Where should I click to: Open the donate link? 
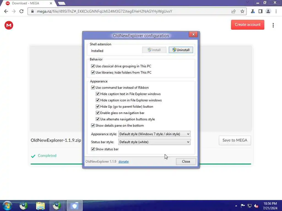click(124, 162)
